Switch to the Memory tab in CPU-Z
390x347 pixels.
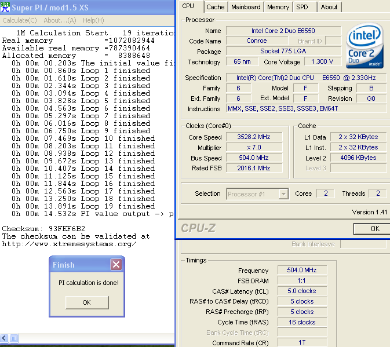click(x=278, y=7)
